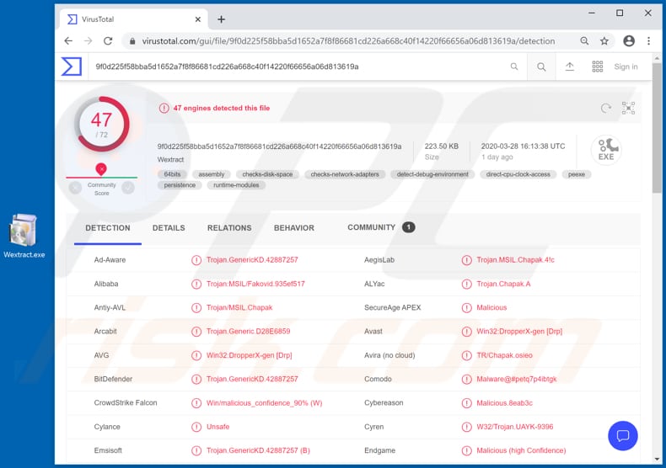Click the Avast Win32:DropperX-gen result

(519, 331)
